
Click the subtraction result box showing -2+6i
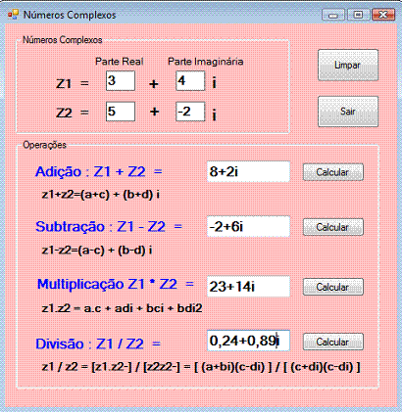click(x=248, y=226)
